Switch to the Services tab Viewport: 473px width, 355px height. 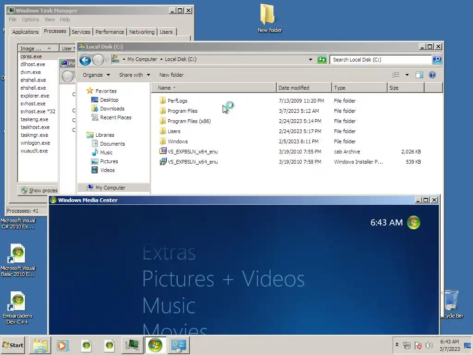[x=81, y=32]
